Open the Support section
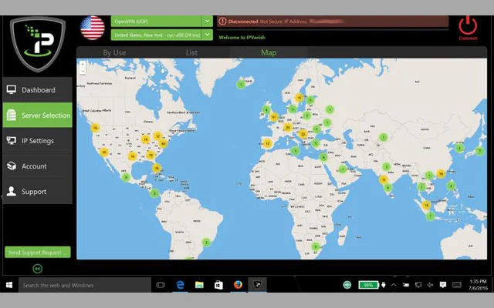This screenshot has height=308, width=494. coord(37,192)
